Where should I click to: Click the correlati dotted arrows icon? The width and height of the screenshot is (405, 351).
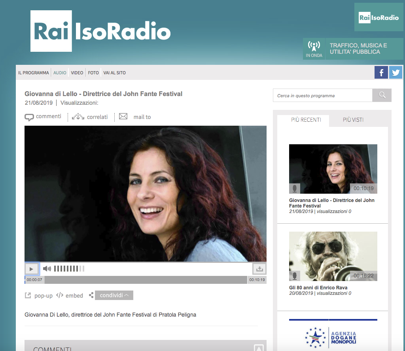coord(78,117)
